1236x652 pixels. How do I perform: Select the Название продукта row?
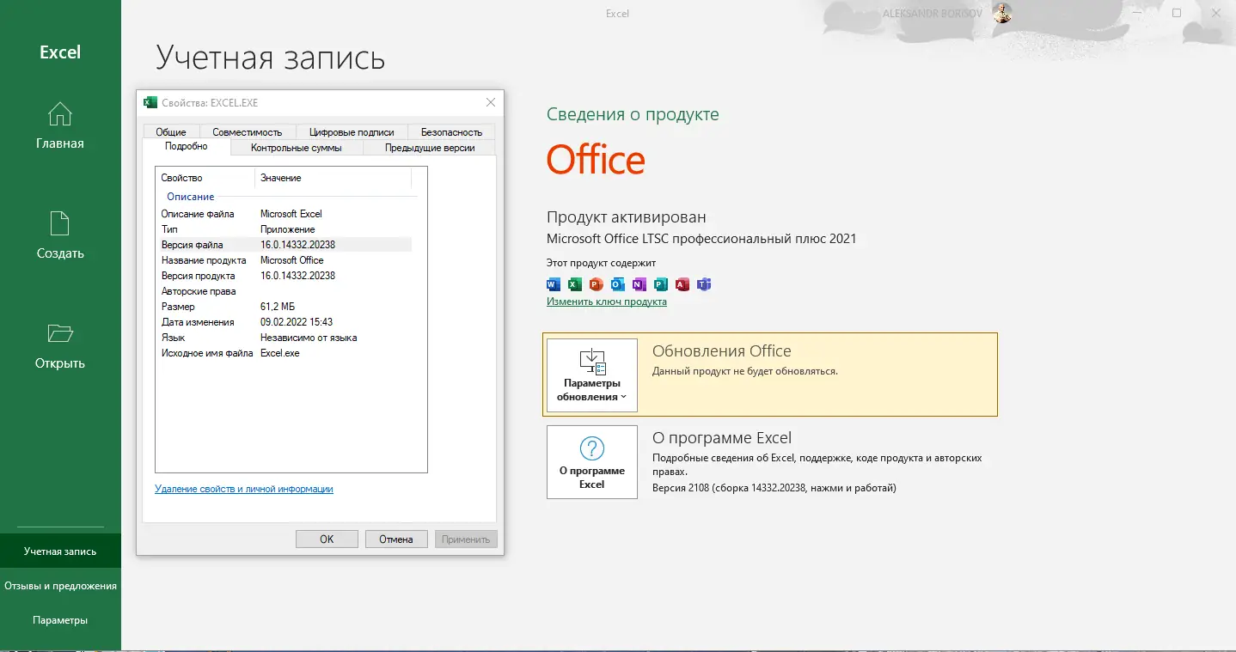pos(285,260)
